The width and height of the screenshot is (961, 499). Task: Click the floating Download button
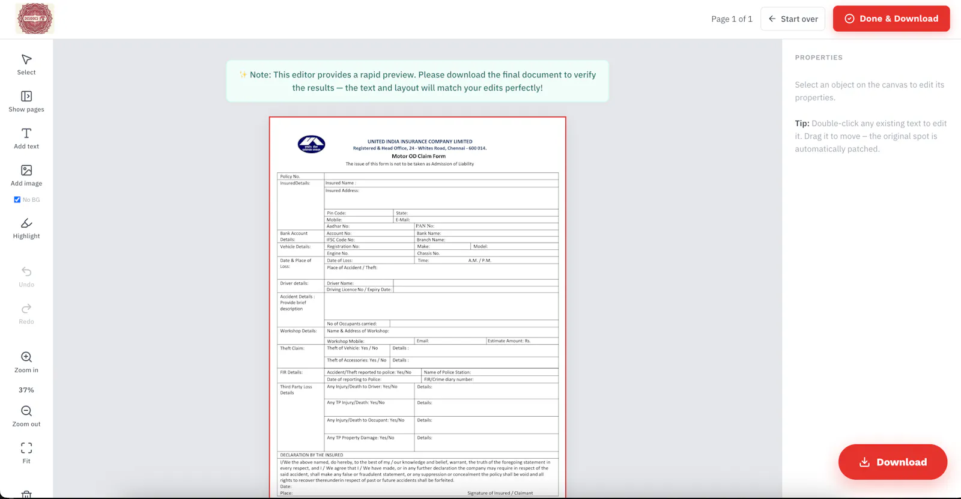pyautogui.click(x=893, y=462)
